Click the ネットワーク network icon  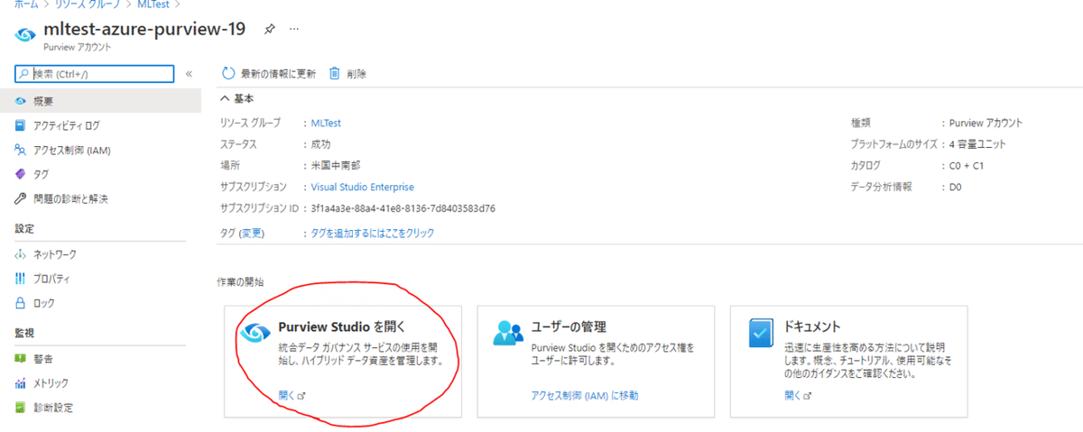21,254
